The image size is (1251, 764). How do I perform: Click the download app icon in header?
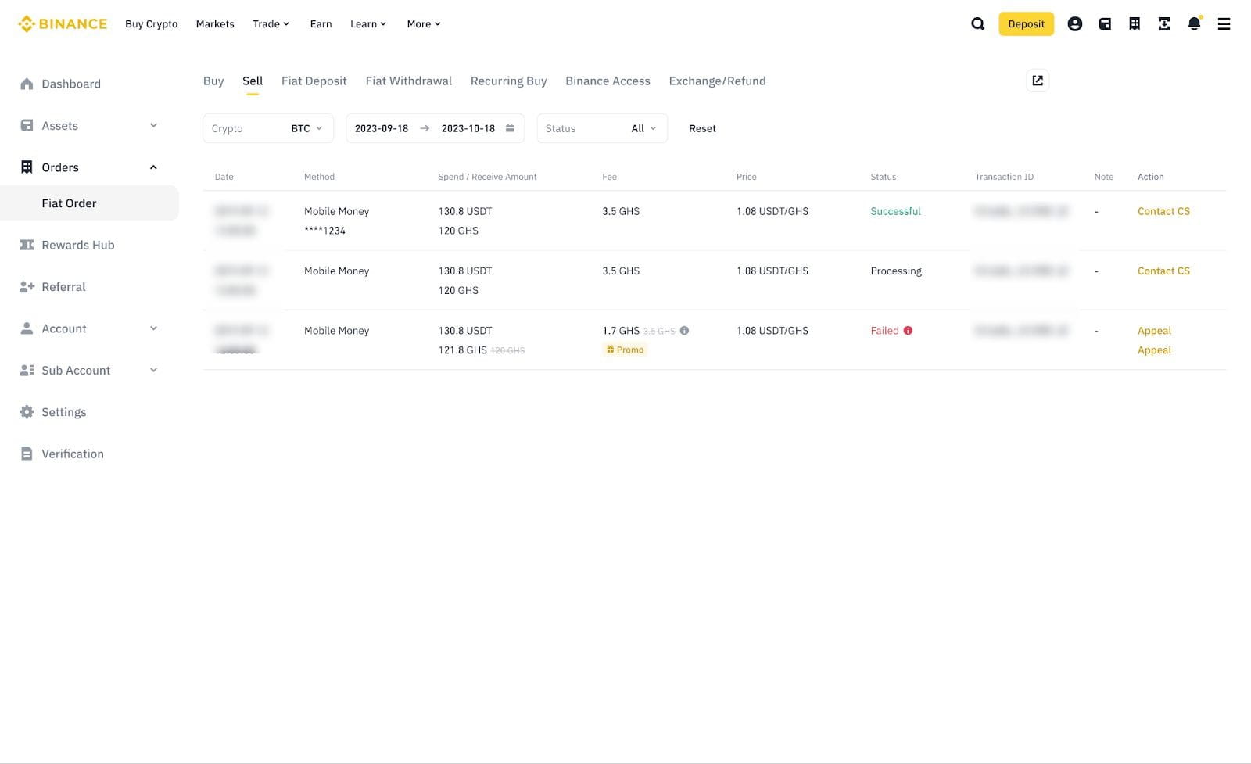tap(1164, 24)
